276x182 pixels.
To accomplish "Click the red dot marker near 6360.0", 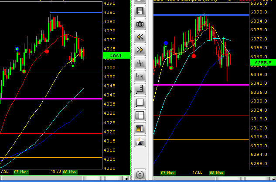I will [194, 56].
